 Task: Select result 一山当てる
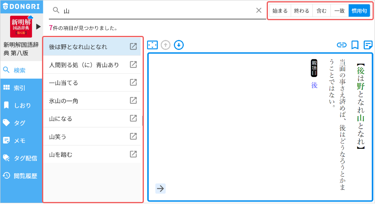(92, 83)
